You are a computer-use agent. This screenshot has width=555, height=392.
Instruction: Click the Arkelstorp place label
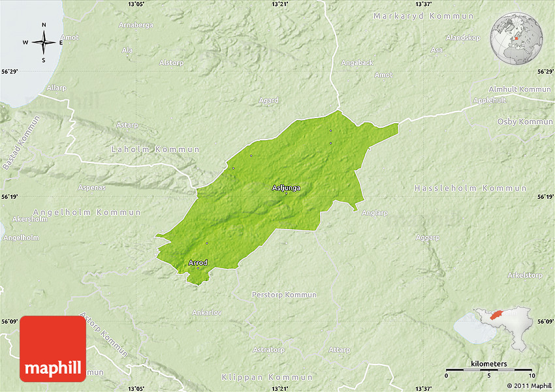pos(524,275)
